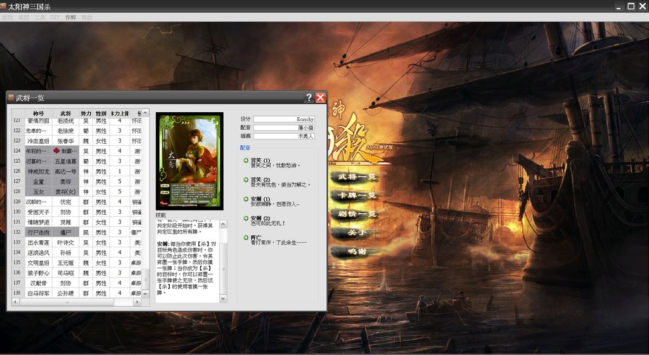Select general 灵雎 in the list
The image size is (649, 355).
pos(65,222)
